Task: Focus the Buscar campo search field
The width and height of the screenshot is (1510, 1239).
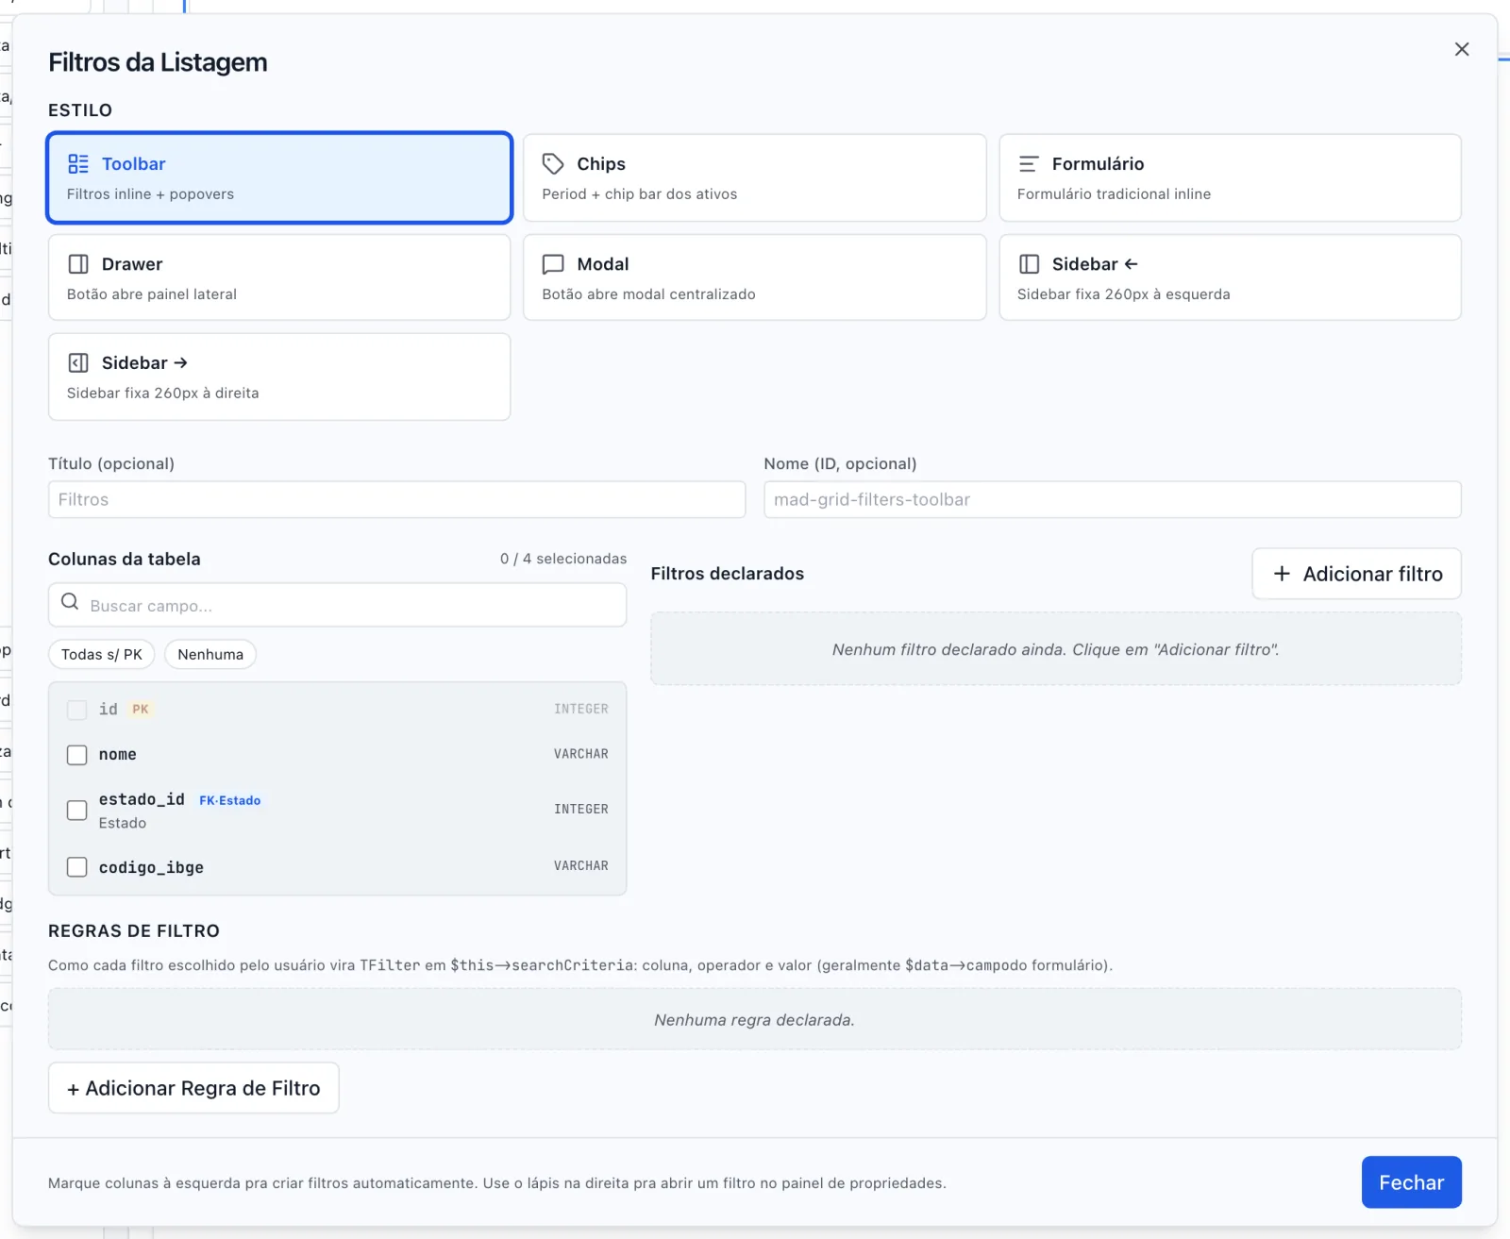Action: coord(337,605)
